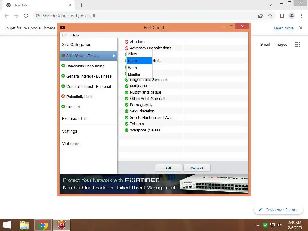
Task: Focus the Chrome address bar
Action: [x=145, y=16]
